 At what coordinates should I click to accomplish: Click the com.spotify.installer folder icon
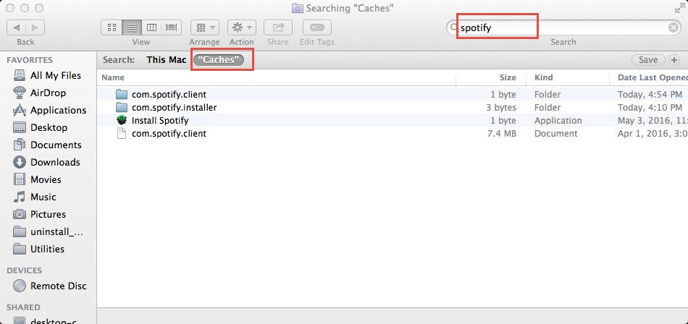click(x=122, y=108)
